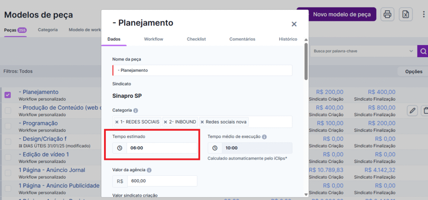The height and width of the screenshot is (200, 428).
Task: Remove the 2- INBOUND category tag
Action: (x=166, y=122)
